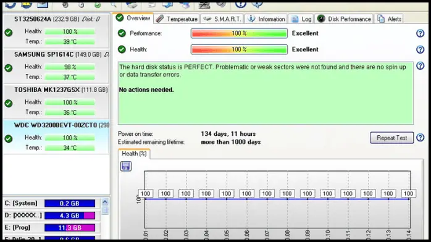Click the main Performance 100 % gradient bar
The height and width of the screenshot is (242, 431).
pyautogui.click(x=239, y=33)
